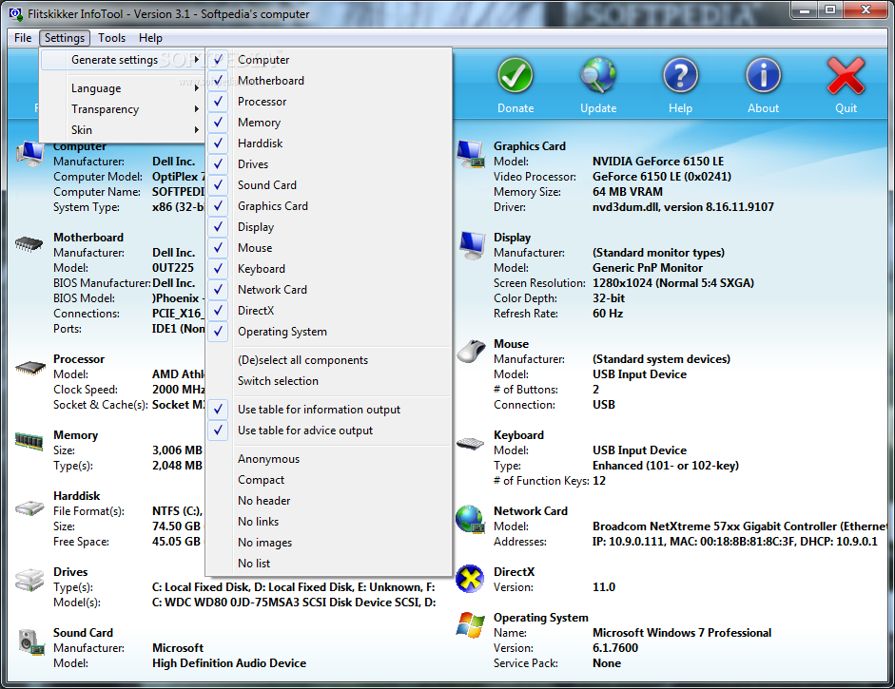Click the Update globe icon

[x=598, y=76]
